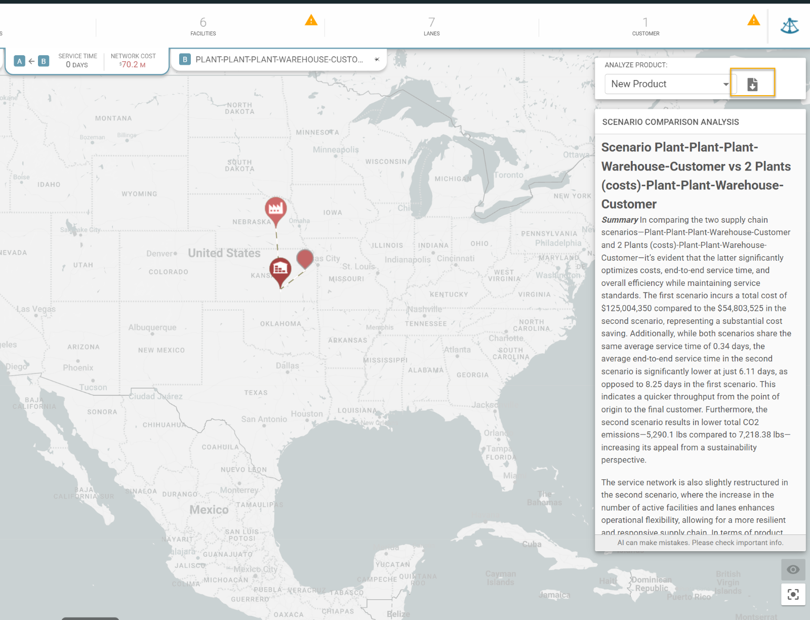
Task: Click warning triangle next to Customer
Action: coord(753,20)
